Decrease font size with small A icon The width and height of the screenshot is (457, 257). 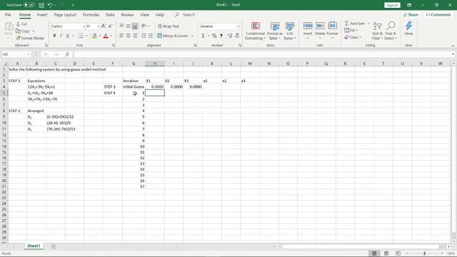(110, 26)
